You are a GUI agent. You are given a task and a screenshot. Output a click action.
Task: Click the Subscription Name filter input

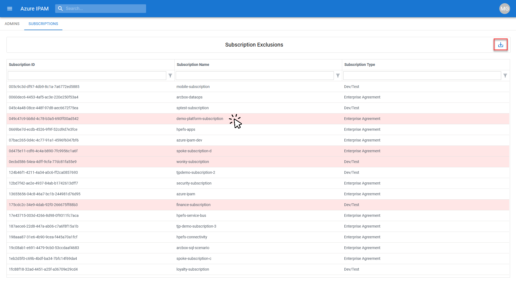pos(255,76)
